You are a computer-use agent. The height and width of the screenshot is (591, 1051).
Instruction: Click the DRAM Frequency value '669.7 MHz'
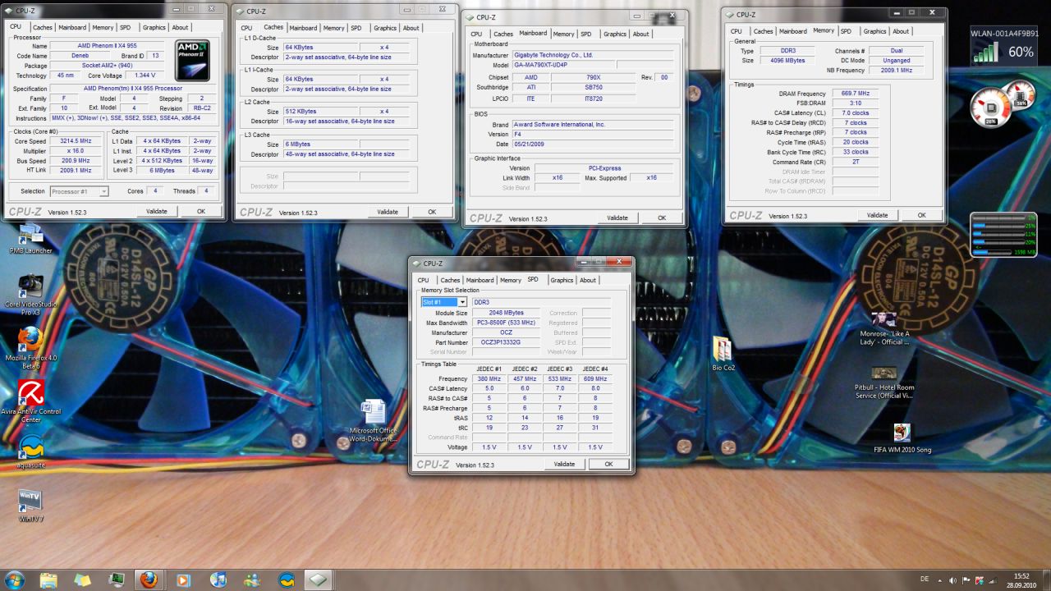pyautogui.click(x=856, y=94)
